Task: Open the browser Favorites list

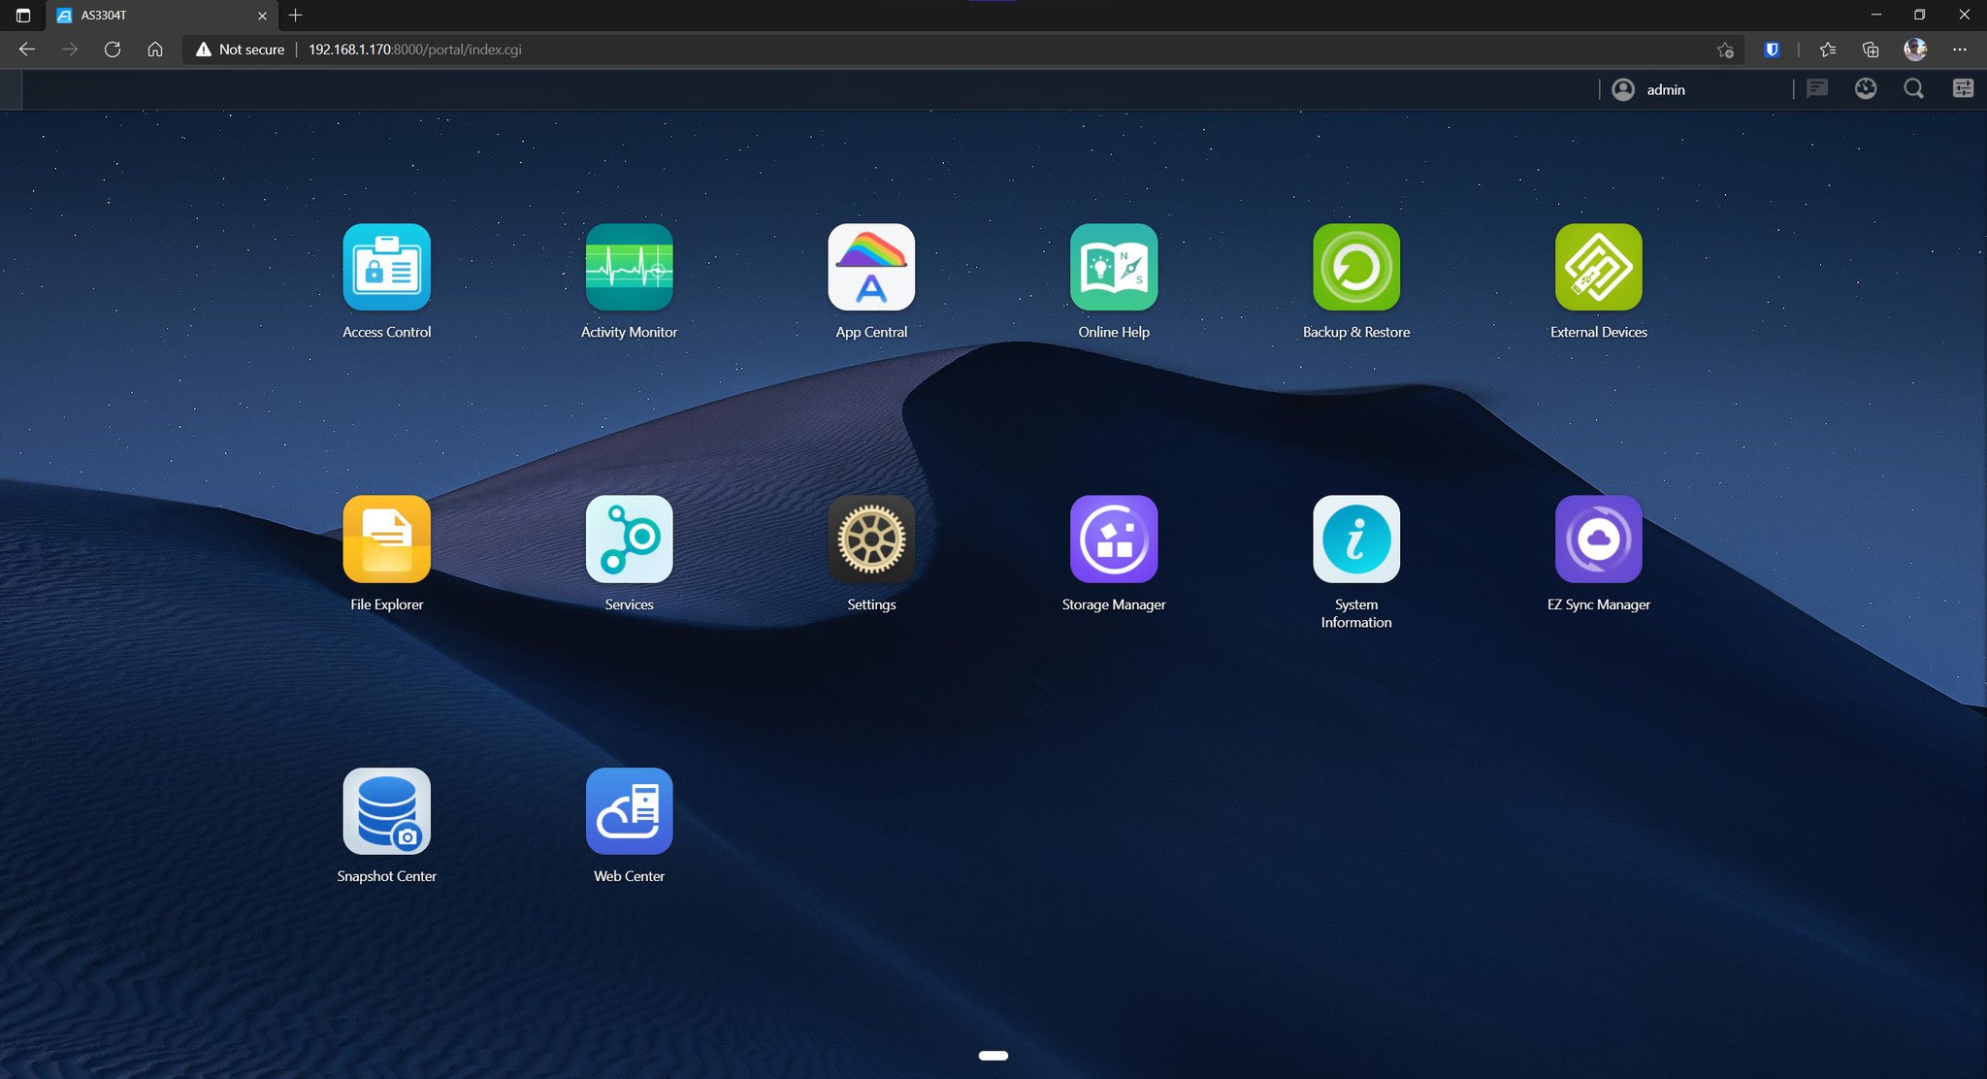Action: [1828, 49]
